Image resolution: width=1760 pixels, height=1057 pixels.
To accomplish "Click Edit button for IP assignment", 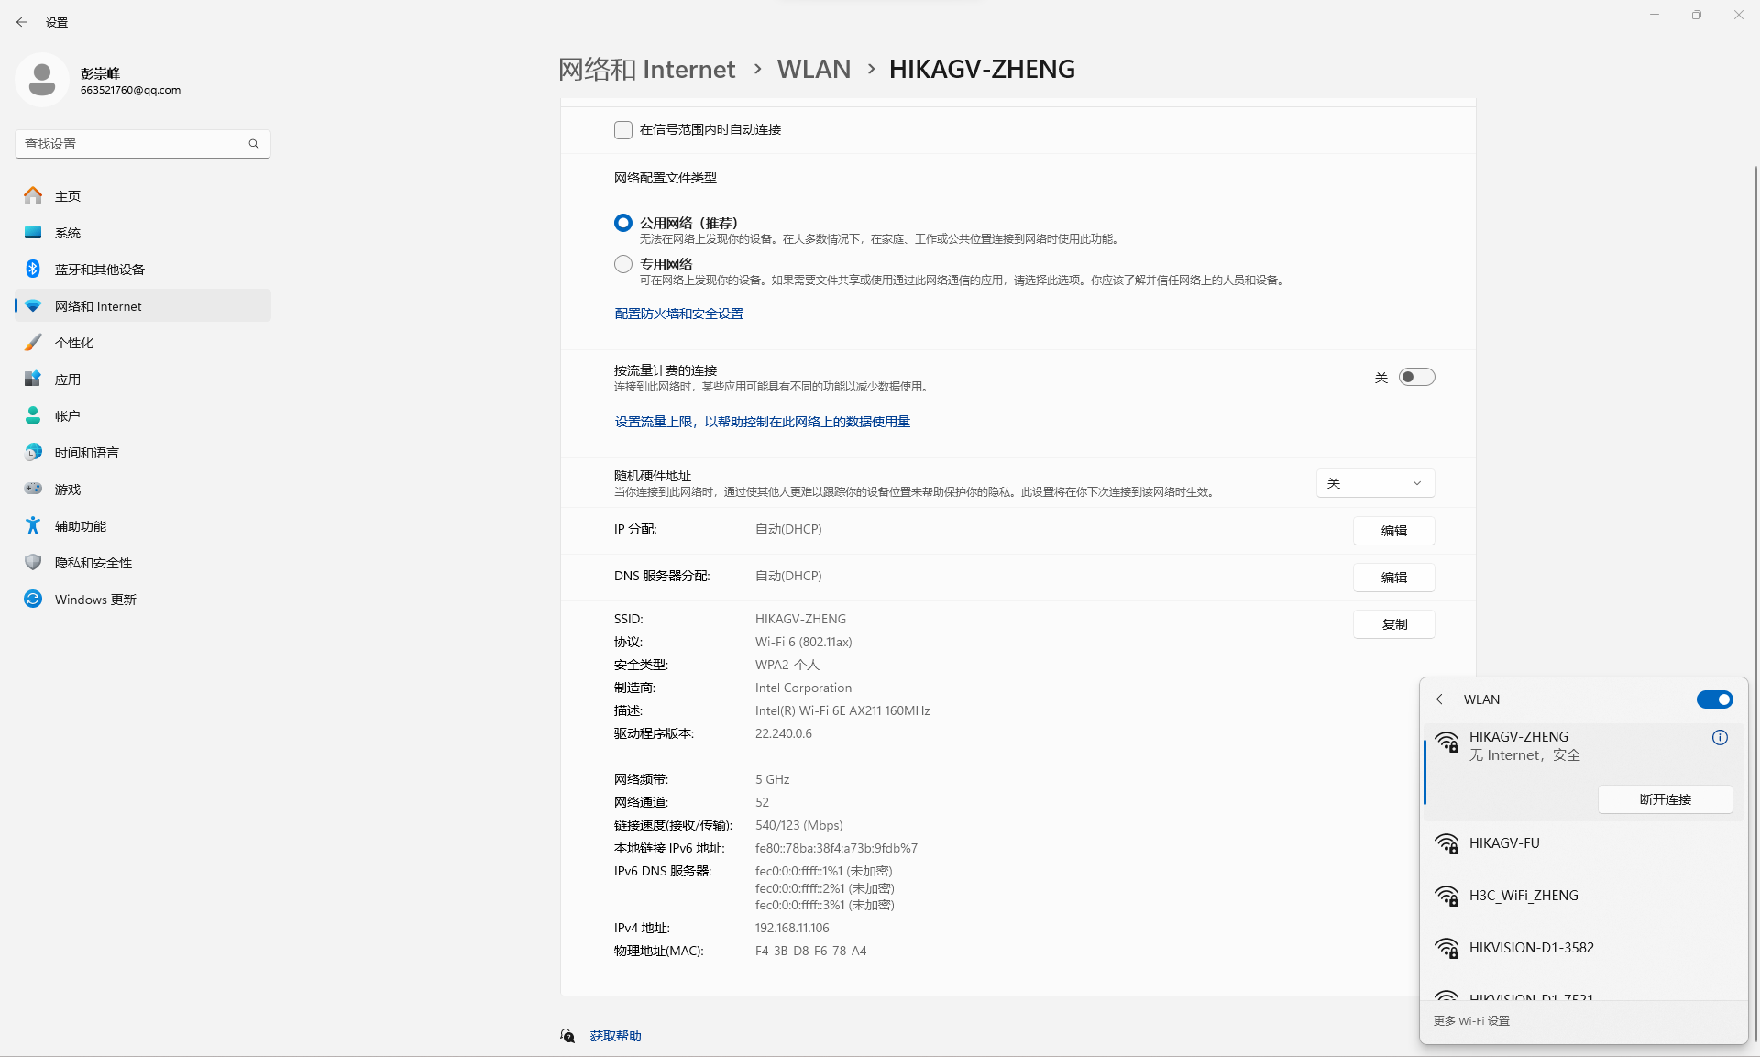I will click(x=1393, y=531).
